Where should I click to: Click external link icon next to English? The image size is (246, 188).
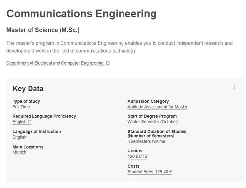pos(30,122)
